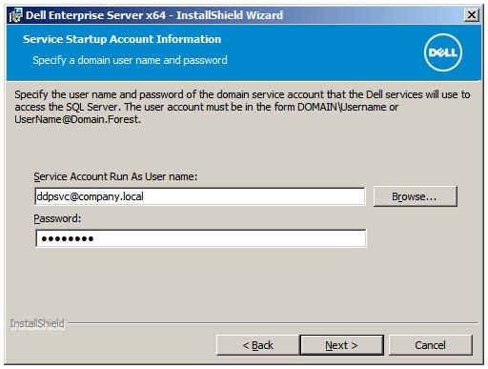Click 'Specify a domain user name and password' subtitle
The image size is (488, 369).
pos(130,60)
